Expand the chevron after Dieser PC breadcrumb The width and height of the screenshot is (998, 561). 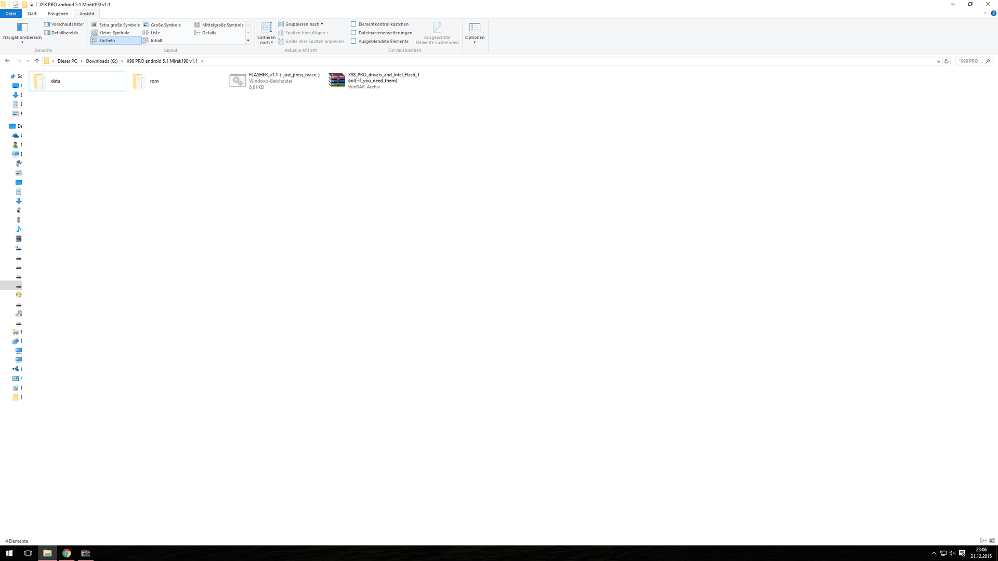82,61
